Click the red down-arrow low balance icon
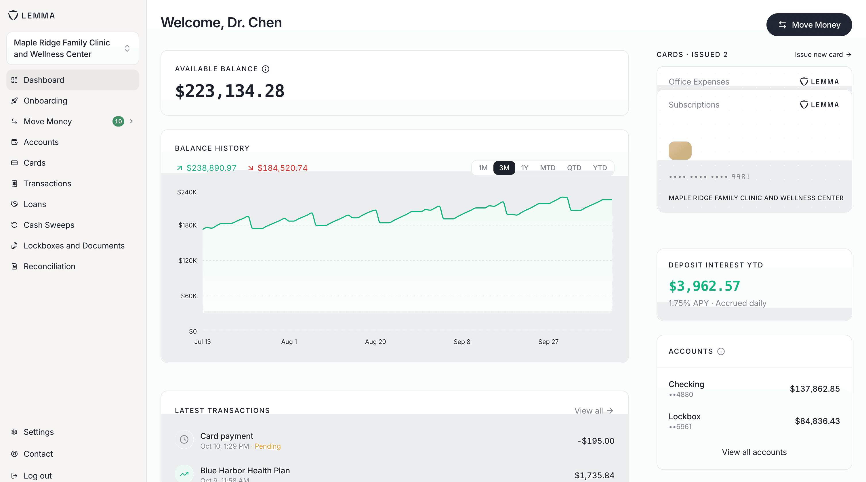Viewport: 866px width, 482px height. (251, 168)
